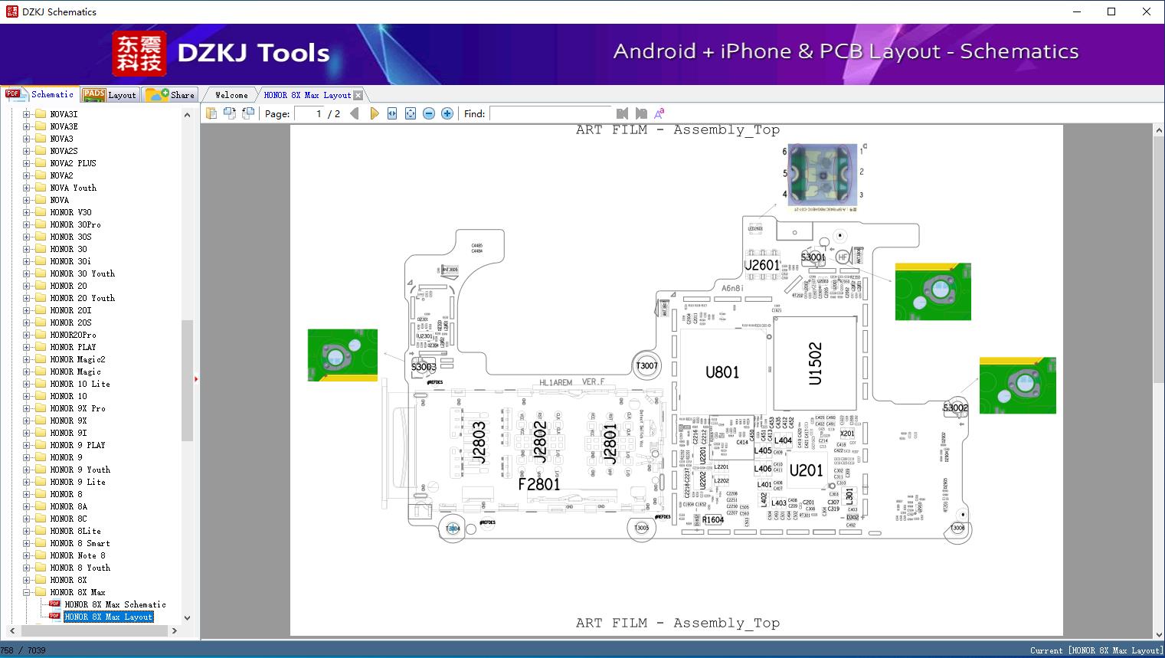This screenshot has width=1165, height=658.
Task: Expand the NOVA3I folder
Action: (27, 114)
